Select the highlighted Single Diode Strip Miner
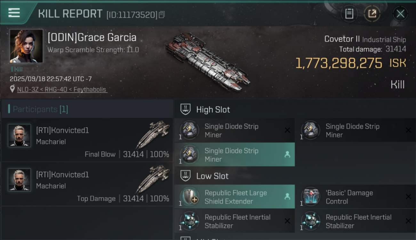This screenshot has height=240, width=416. [234, 155]
